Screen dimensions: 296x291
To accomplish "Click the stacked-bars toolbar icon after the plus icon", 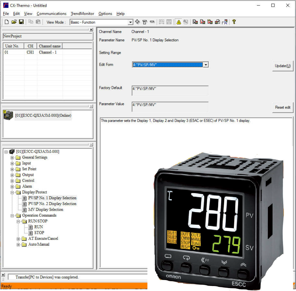I will point(145,22).
